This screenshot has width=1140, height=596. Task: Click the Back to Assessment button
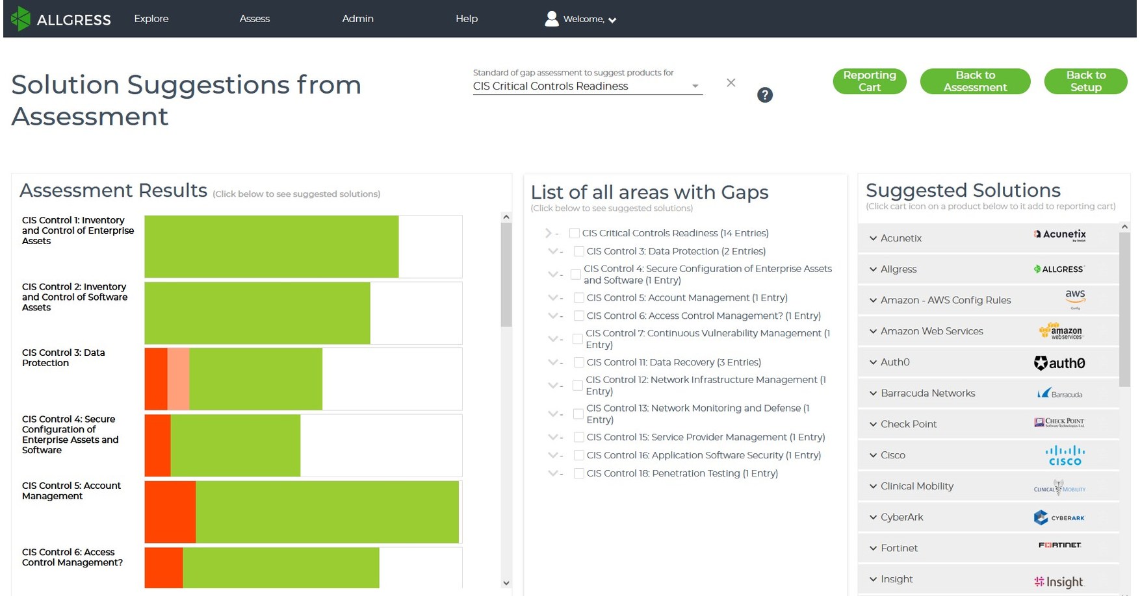pyautogui.click(x=974, y=81)
